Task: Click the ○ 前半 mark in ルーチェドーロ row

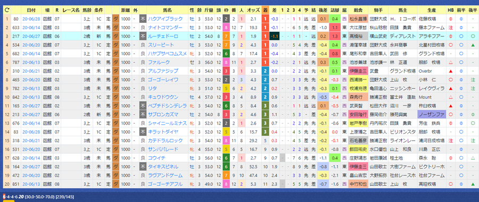Action: pyautogui.click(x=461, y=36)
